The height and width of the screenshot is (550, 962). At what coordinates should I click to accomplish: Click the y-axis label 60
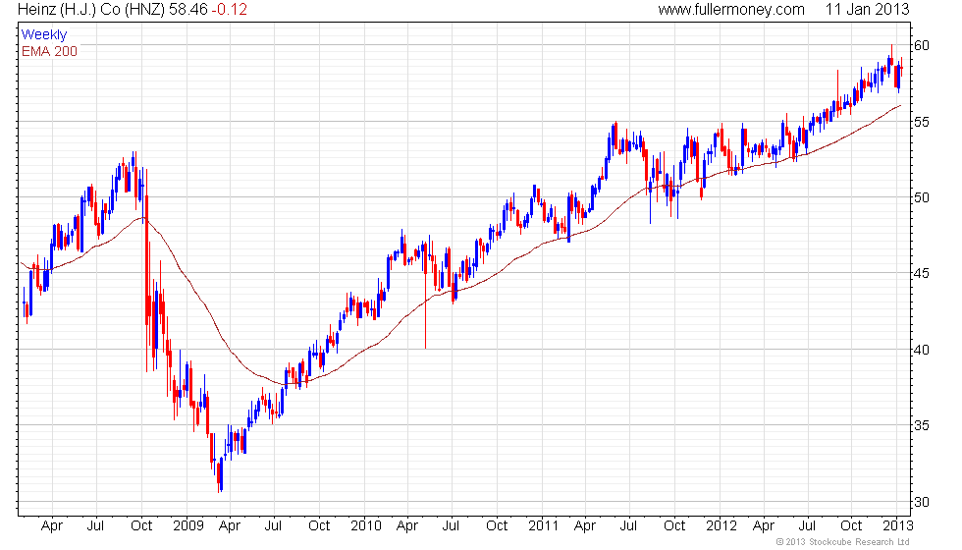click(x=922, y=45)
